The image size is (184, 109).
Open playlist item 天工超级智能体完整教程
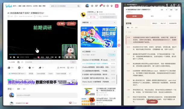99,71
